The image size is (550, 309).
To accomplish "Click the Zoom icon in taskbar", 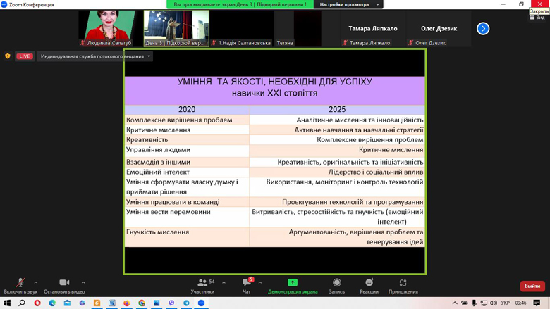I will pyautogui.click(x=202, y=303).
